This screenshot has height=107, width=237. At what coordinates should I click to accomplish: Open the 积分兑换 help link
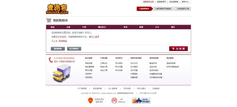click(x=119, y=70)
